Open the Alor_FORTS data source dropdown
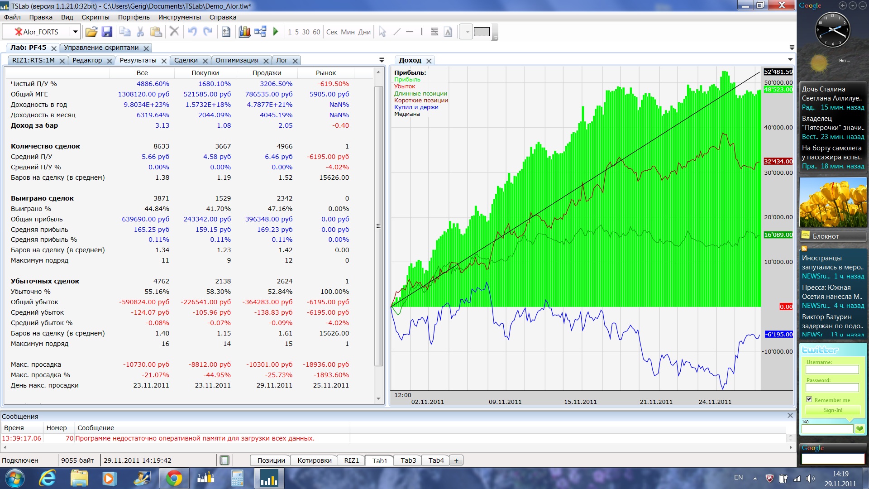This screenshot has width=869, height=489. pyautogui.click(x=75, y=32)
